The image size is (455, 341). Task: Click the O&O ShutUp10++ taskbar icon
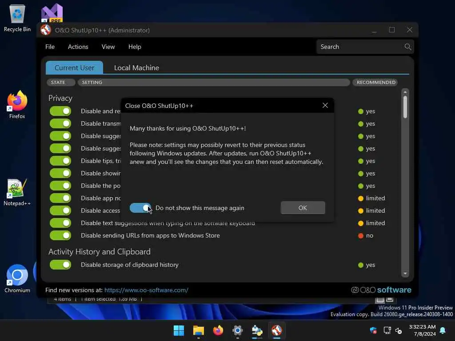click(x=276, y=330)
